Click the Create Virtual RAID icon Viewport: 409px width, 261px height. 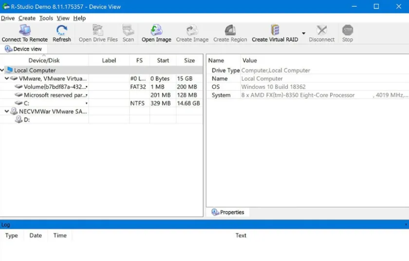click(x=275, y=31)
